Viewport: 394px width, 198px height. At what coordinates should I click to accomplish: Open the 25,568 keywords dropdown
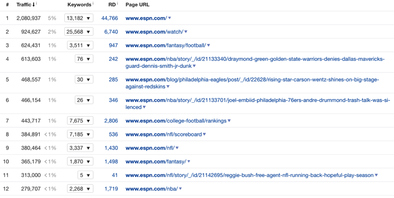(79, 31)
